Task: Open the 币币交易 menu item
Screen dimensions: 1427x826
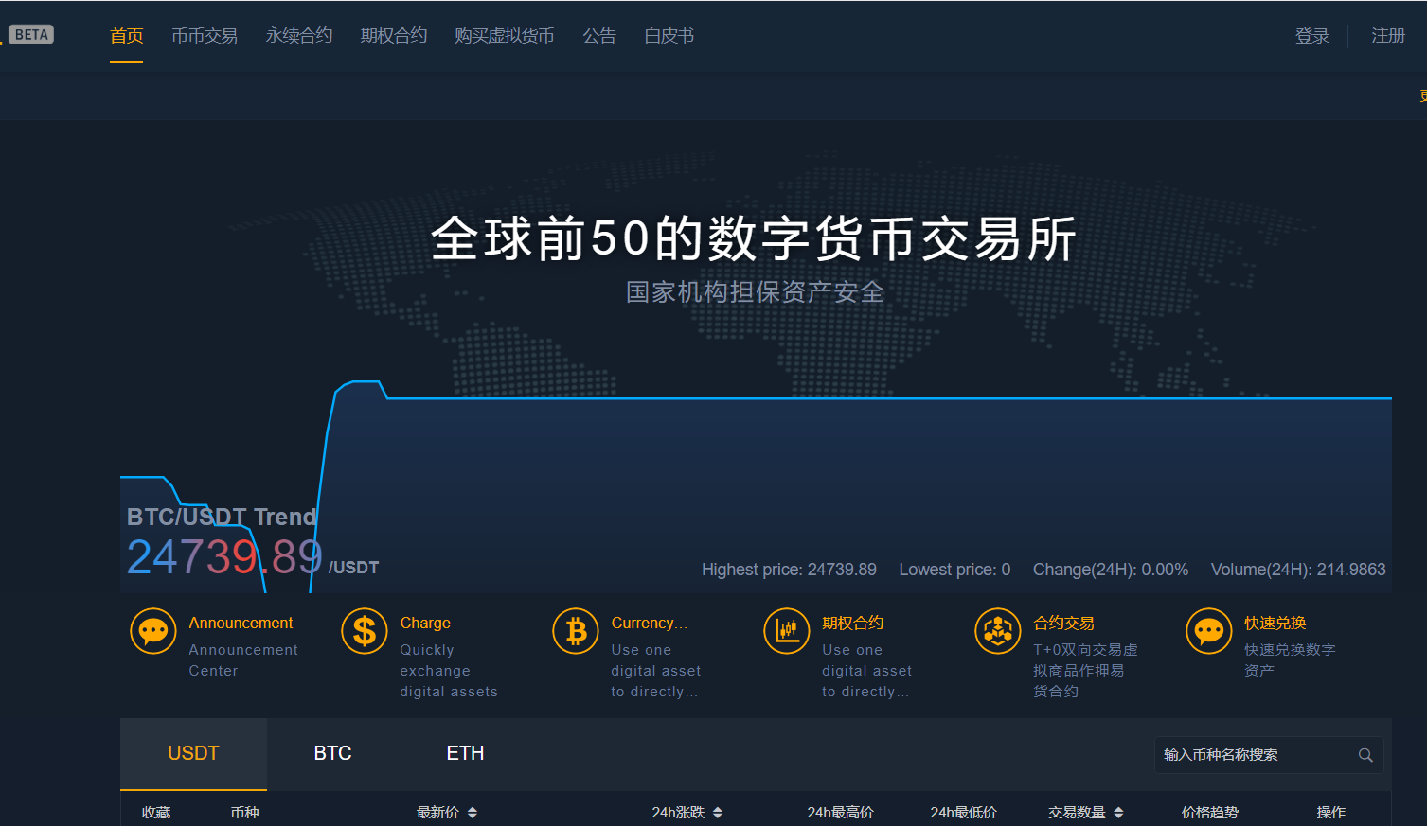Action: pyautogui.click(x=205, y=36)
